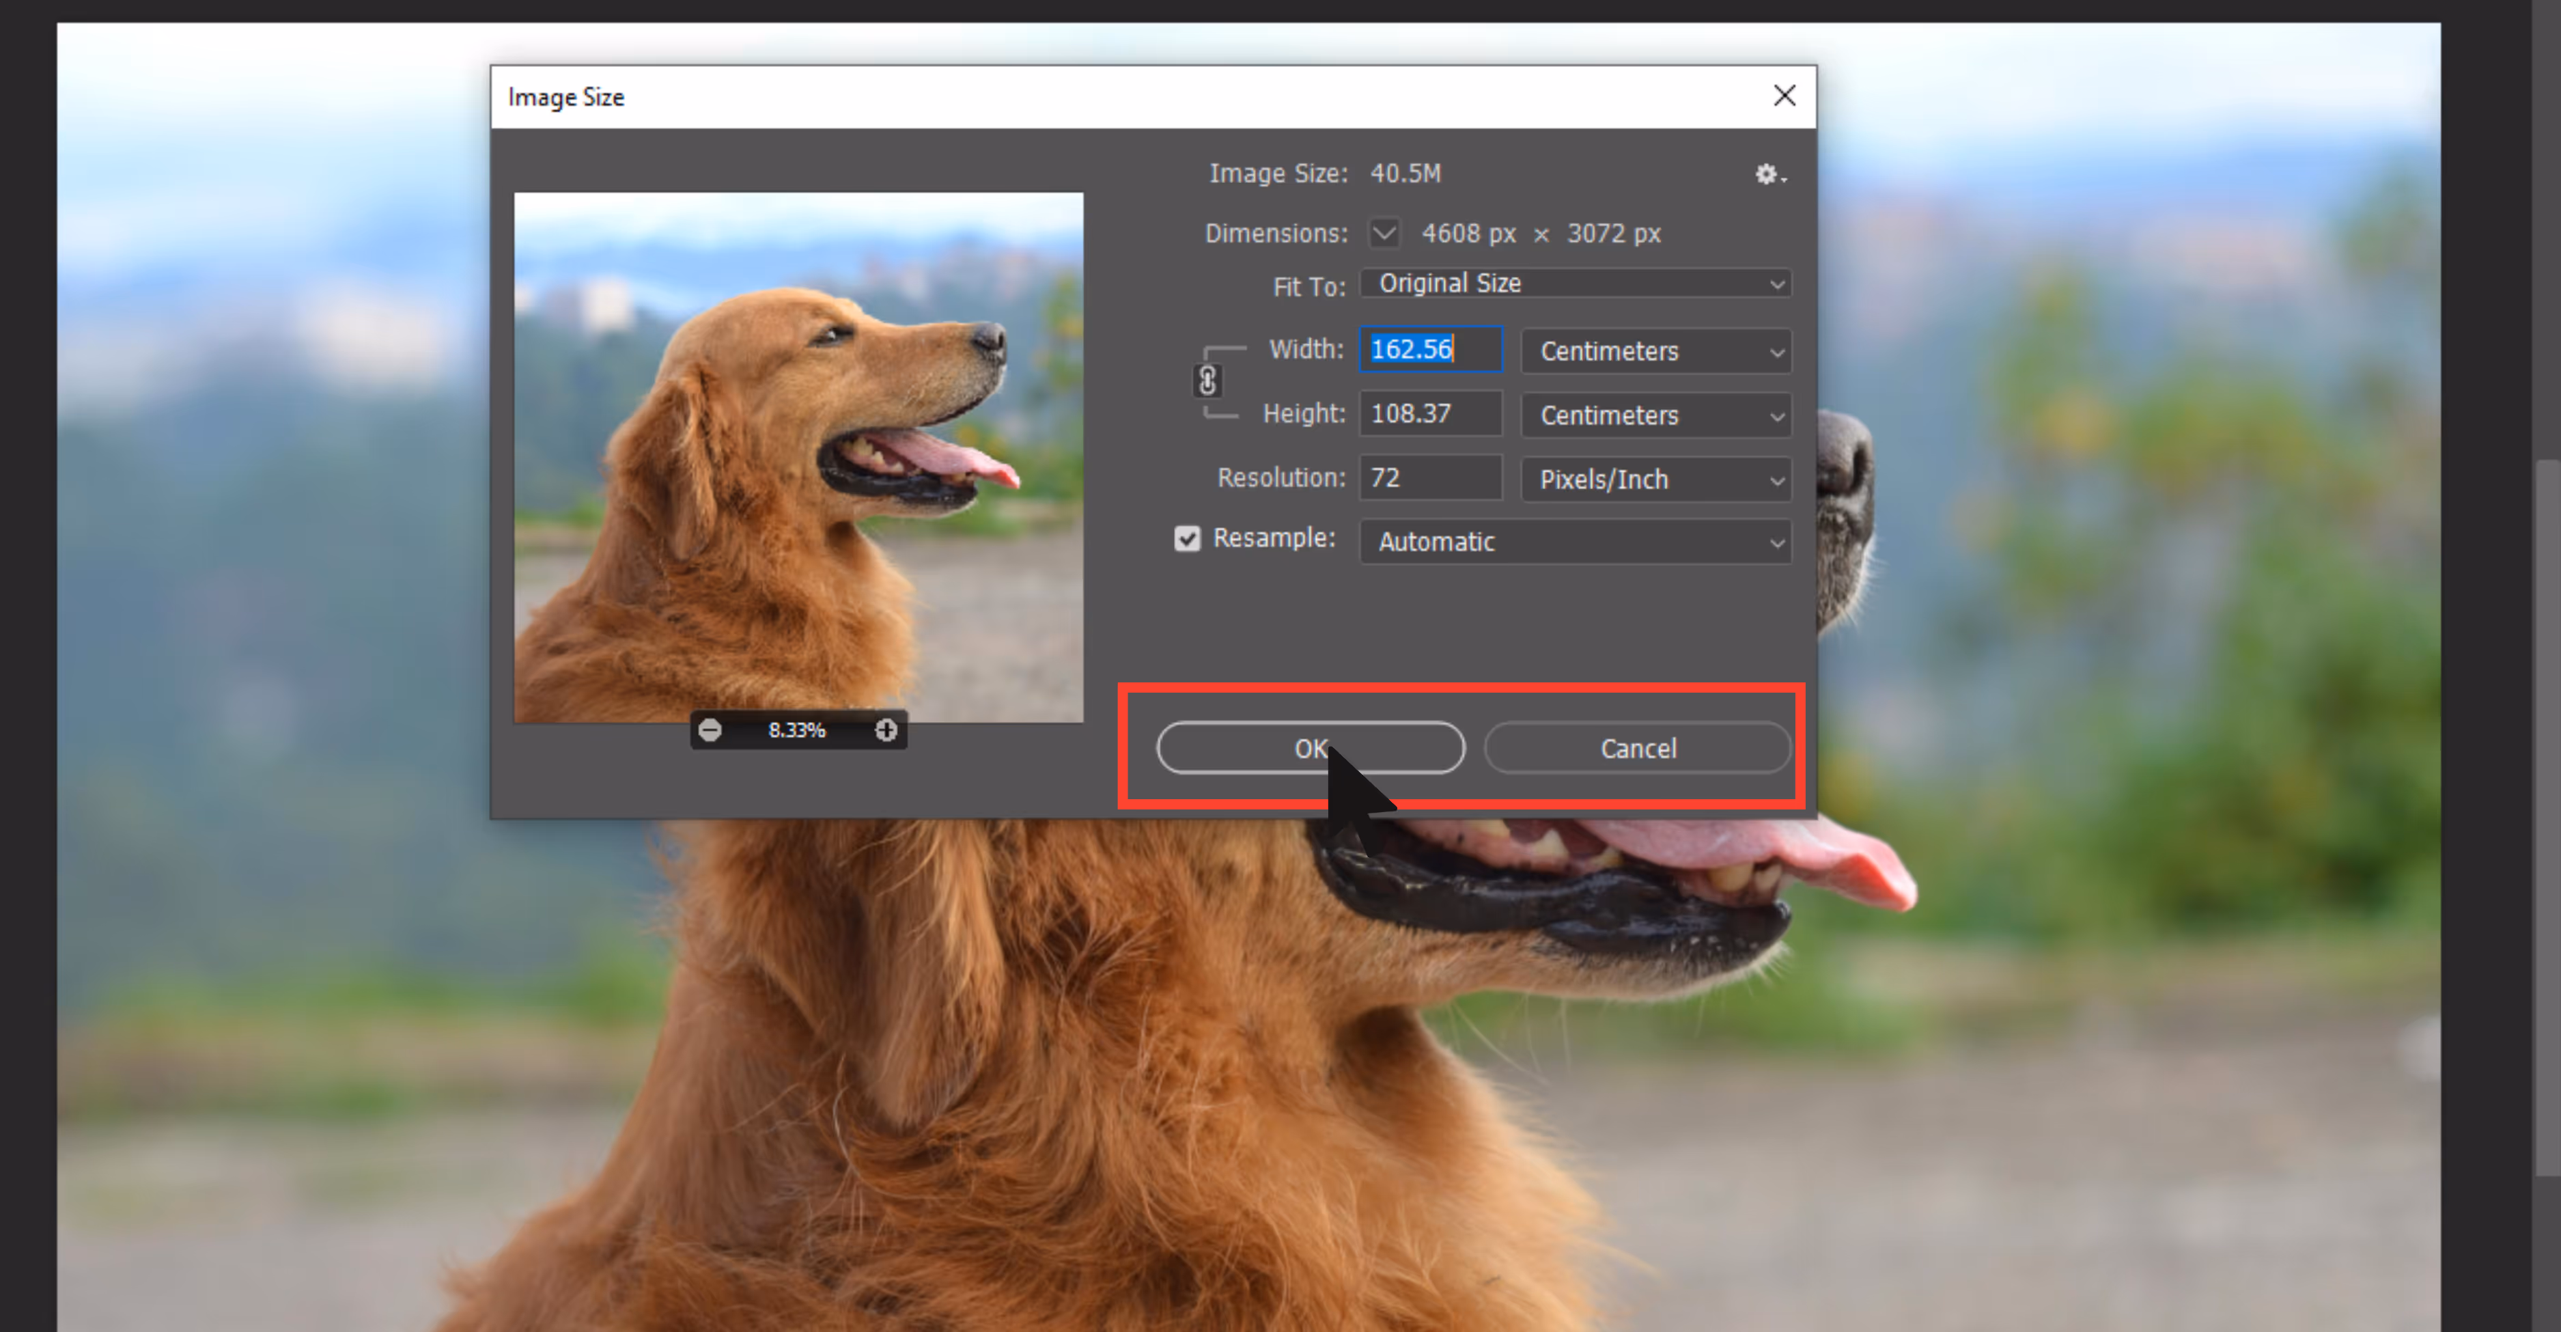Open the Dimensions unit dropdown arrow
Image resolution: width=2561 pixels, height=1332 pixels.
1384,234
